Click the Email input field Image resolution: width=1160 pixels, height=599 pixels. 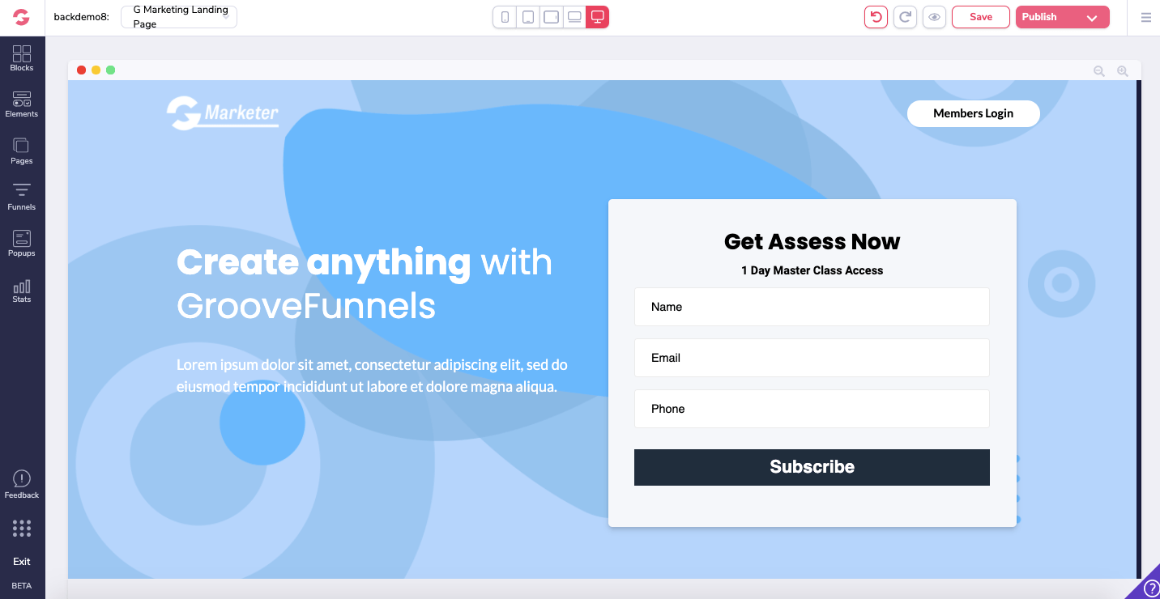click(x=811, y=358)
